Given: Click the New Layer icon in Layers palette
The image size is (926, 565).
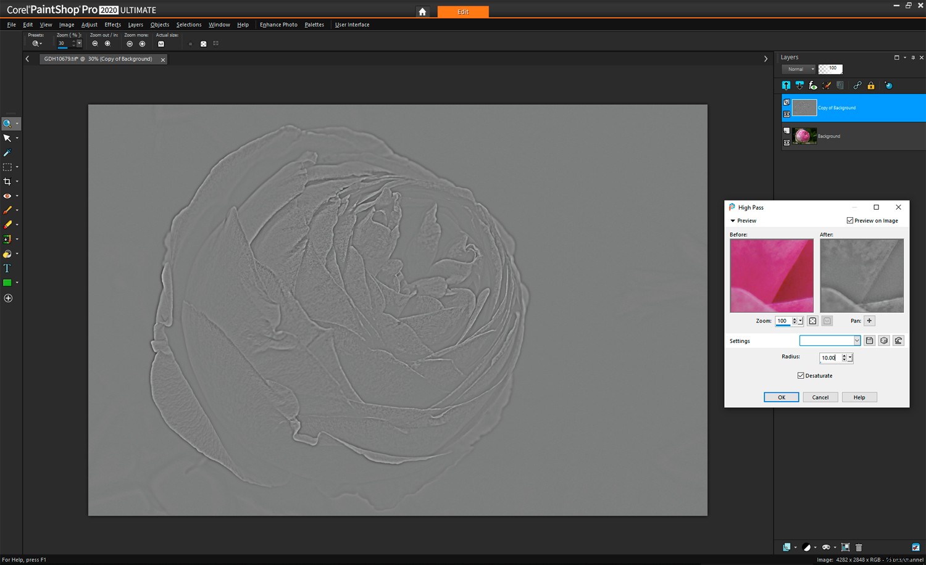Looking at the screenshot, I should [786, 85].
